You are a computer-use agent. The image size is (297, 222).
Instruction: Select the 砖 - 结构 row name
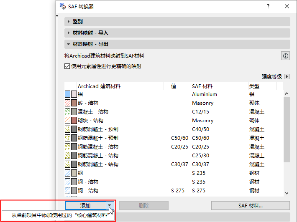pos(88,103)
